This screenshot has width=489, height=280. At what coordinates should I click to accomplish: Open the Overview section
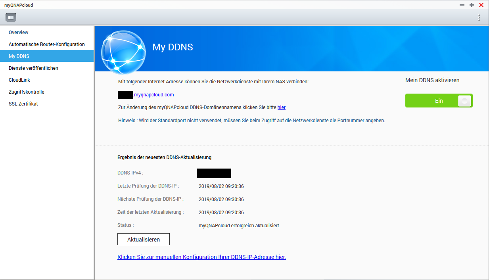click(x=19, y=33)
